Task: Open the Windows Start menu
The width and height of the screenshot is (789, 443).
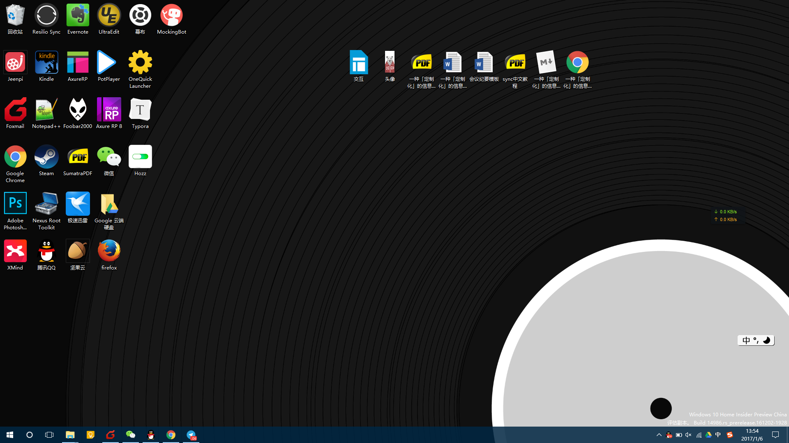Action: pos(10,435)
